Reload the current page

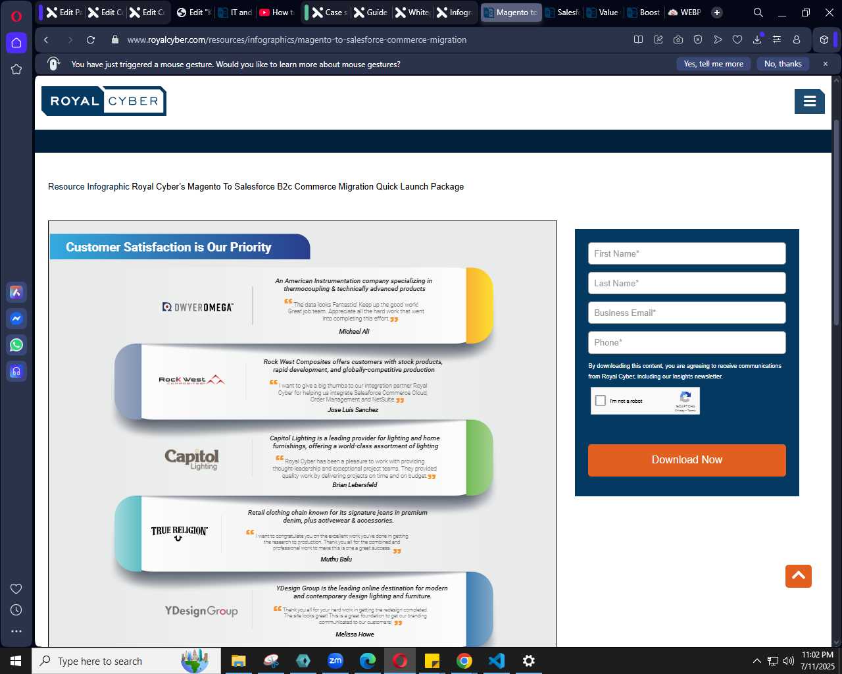(x=91, y=39)
